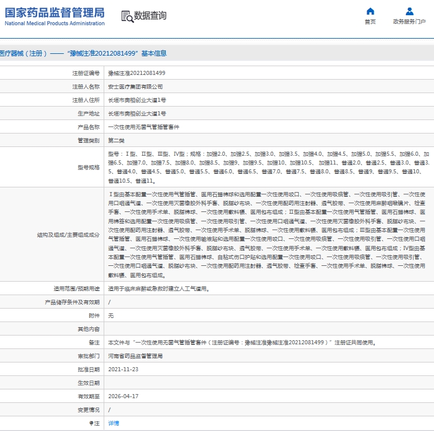Select product name 一次性使用无菌气管插管套件
This screenshot has height=431, width=434.
click(143, 127)
